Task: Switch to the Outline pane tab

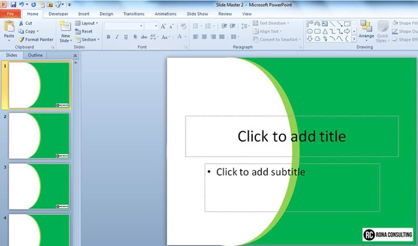Action: [35, 55]
